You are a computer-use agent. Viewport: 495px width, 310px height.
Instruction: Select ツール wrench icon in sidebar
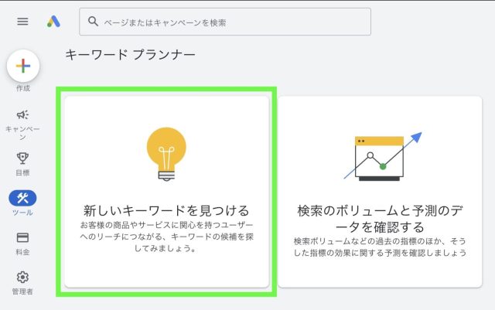click(x=22, y=198)
